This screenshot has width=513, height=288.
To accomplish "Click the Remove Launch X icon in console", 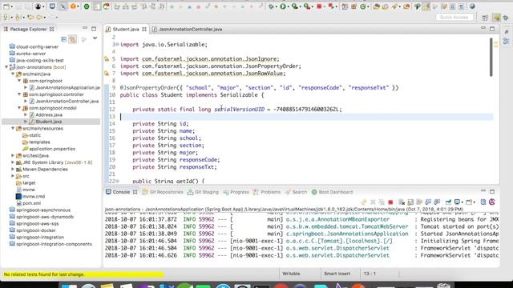I will click(x=373, y=202).
